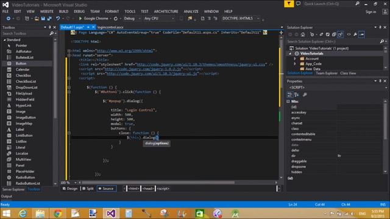Screen dimensions: 390x219
Task: Click the Solution Explorer search magnifier icon
Action: coord(382,41)
